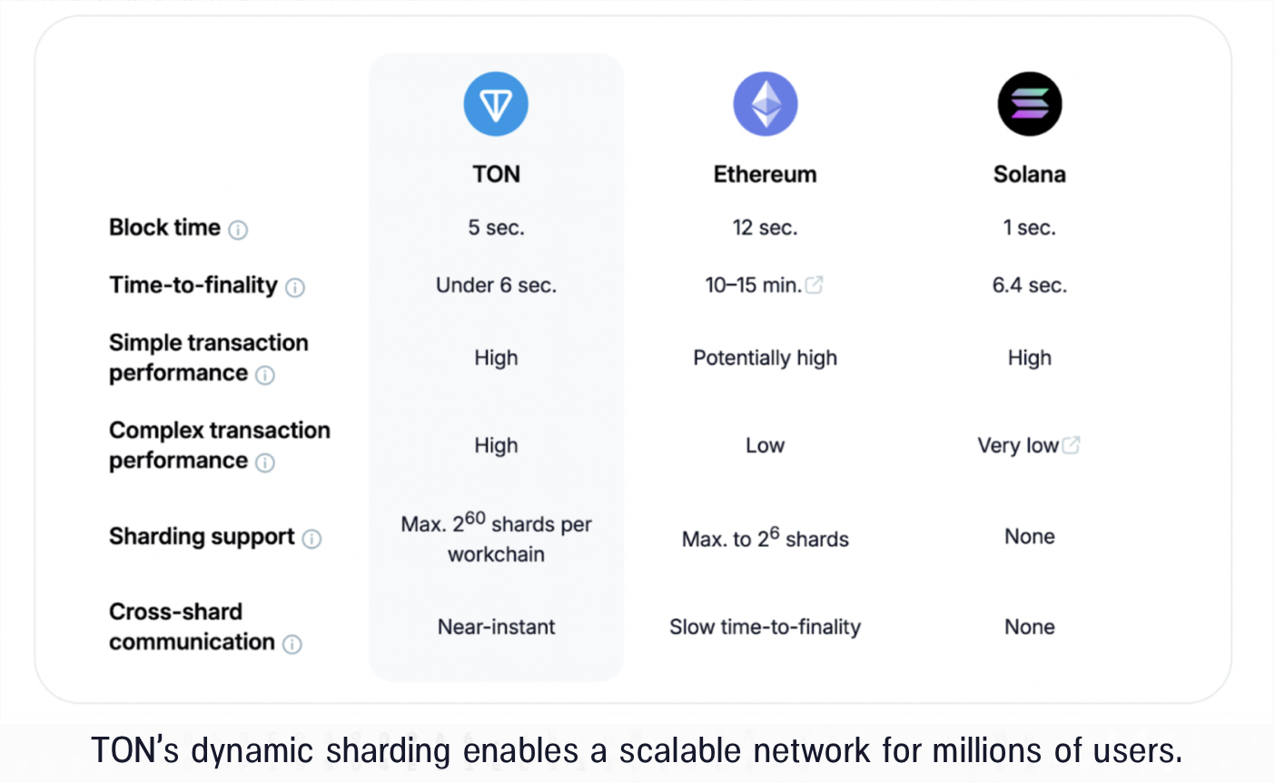This screenshot has height=783, width=1275.
Task: Click the Solana logo icon
Action: point(1029,104)
